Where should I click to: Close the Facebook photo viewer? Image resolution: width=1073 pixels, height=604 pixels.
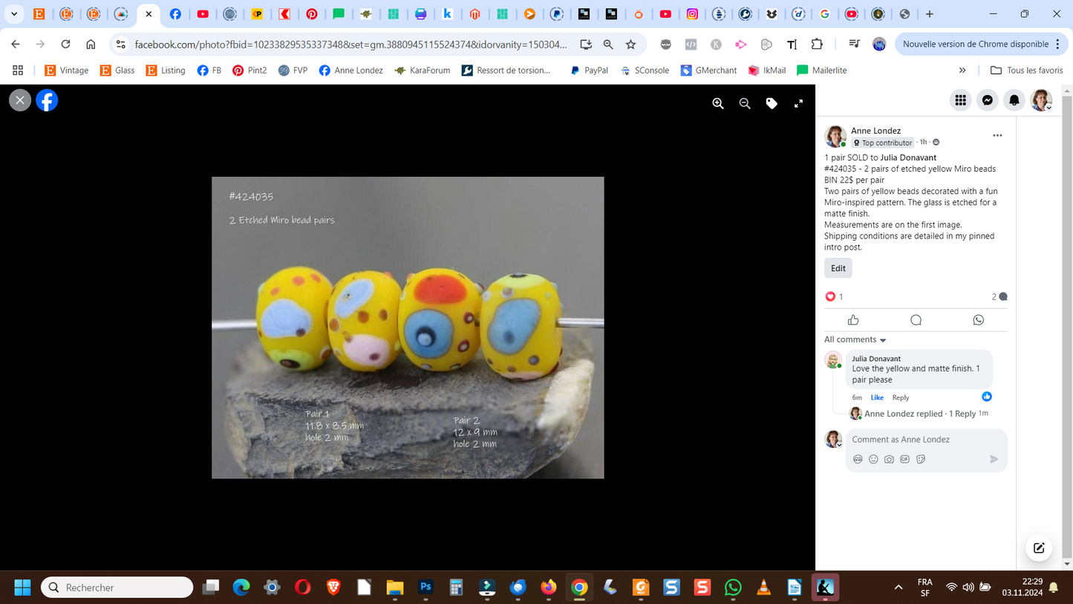pyautogui.click(x=20, y=100)
